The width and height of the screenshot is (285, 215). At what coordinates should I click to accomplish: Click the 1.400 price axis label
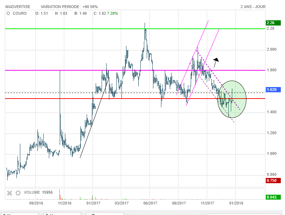point(271,112)
